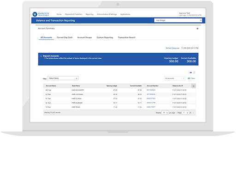
Task: Click the Filters link
Action: click(193, 78)
